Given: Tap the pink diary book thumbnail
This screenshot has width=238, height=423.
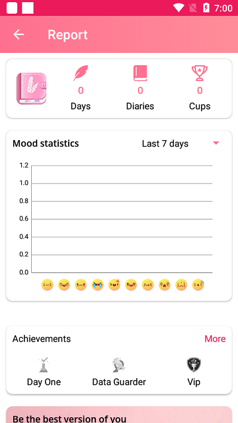Looking at the screenshot, I should [x=32, y=88].
